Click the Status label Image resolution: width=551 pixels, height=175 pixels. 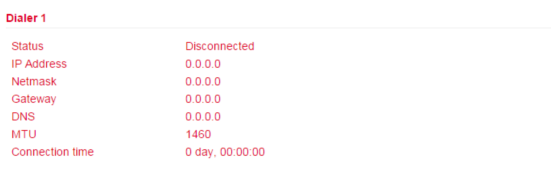click(27, 46)
